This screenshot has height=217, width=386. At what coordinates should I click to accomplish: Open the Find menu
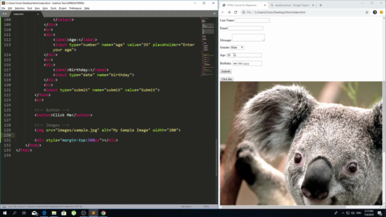click(x=30, y=8)
